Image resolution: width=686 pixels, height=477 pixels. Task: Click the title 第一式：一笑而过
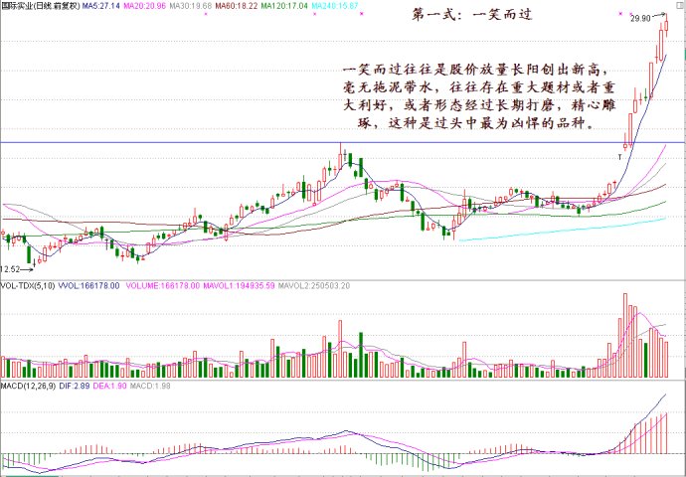tap(472, 15)
